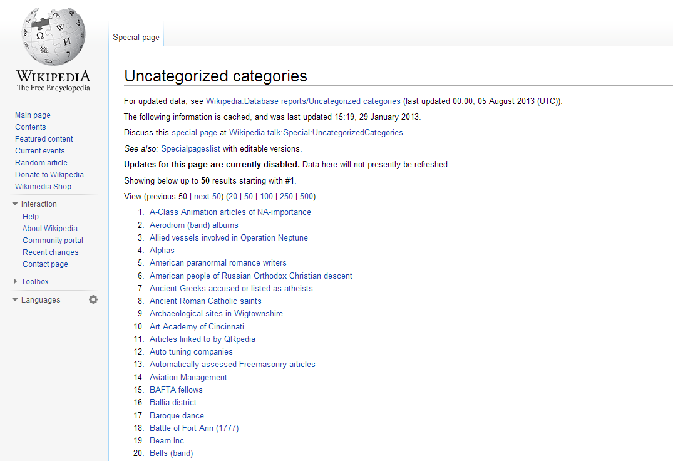The width and height of the screenshot is (673, 461).
Task: Open Battle of Fort Ann (1777)
Action: 194,428
